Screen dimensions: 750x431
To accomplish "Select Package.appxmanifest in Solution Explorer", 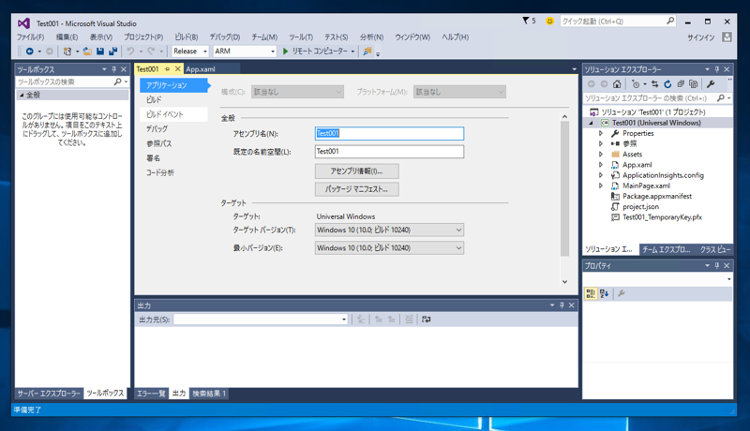I will coord(657,197).
